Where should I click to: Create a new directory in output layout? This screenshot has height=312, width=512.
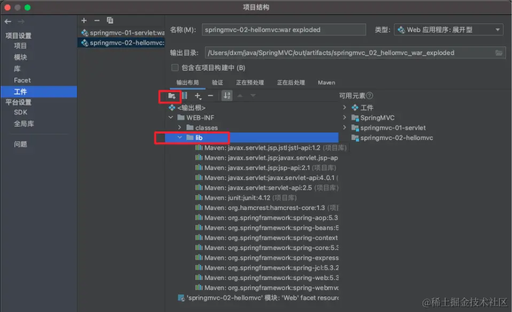click(172, 96)
